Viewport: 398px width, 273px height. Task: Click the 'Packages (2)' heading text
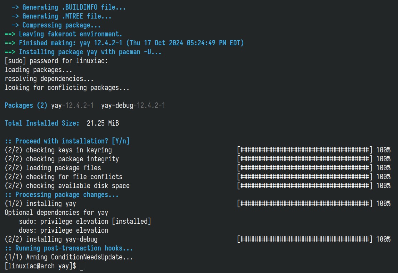[26, 105]
